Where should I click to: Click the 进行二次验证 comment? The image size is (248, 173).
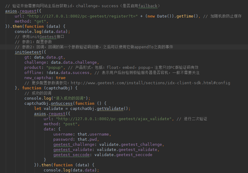point(192,119)
